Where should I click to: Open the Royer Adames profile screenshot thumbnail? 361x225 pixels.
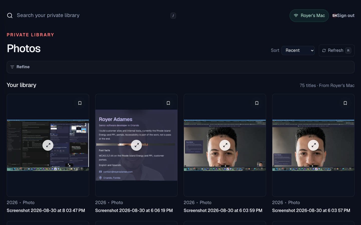[x=136, y=145]
